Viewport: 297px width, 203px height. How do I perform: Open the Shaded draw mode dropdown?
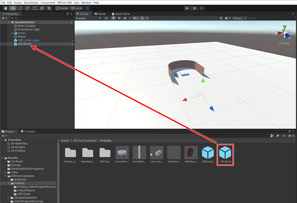click(x=88, y=18)
